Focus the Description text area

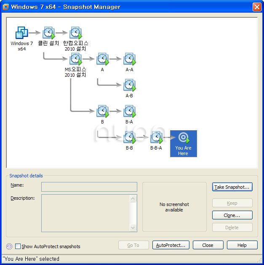[x=85, y=213]
